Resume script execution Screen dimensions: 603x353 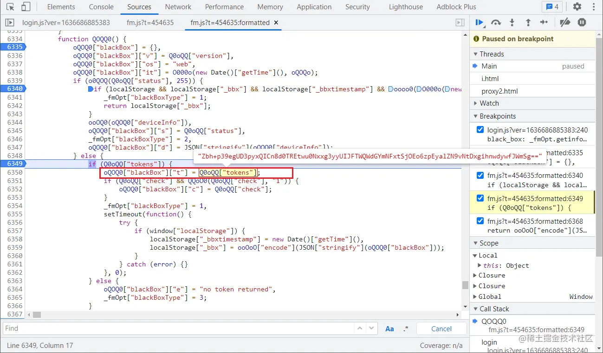480,22
